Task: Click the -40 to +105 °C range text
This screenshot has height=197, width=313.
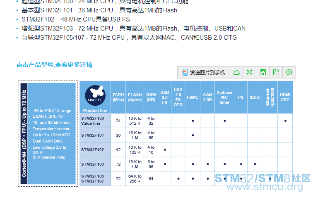Action: tap(52, 110)
